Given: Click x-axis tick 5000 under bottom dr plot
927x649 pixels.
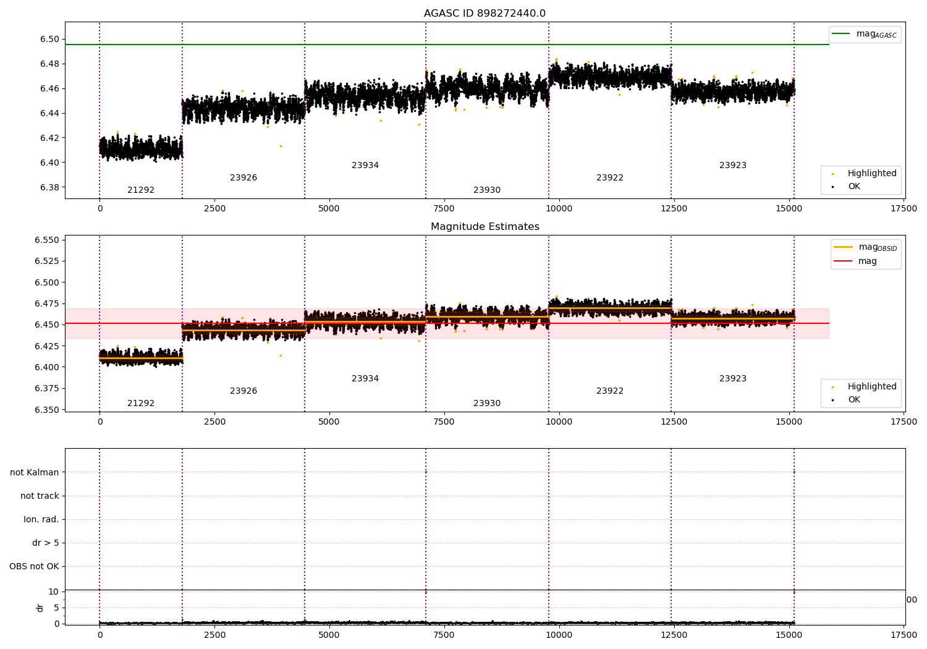Looking at the screenshot, I should 329,635.
